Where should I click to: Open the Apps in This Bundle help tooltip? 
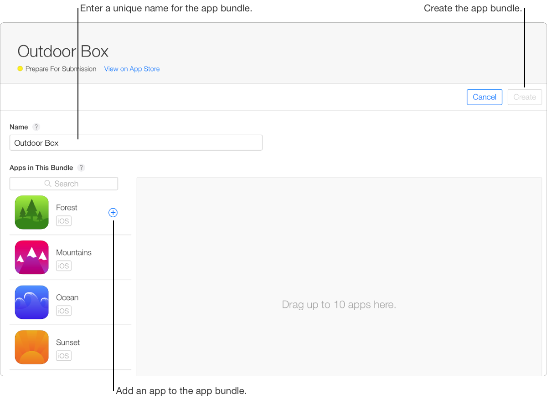click(81, 168)
